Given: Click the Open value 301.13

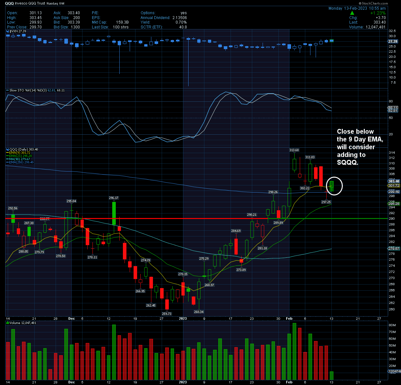Looking at the screenshot, I should (x=36, y=13).
